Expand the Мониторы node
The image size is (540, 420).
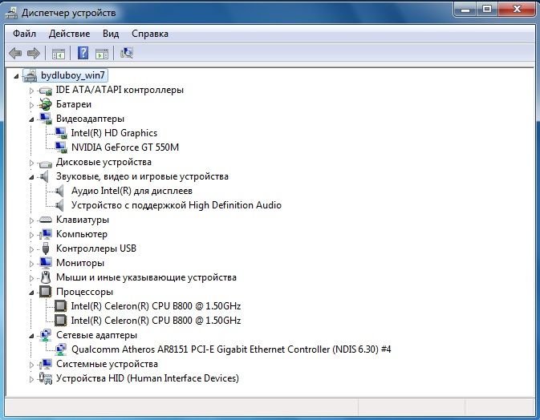pyautogui.click(x=31, y=264)
